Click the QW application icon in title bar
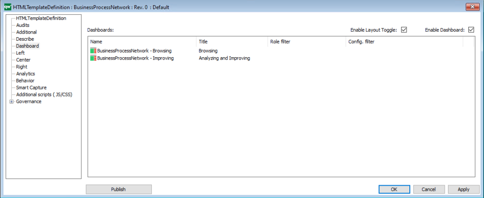Screen dimensions: 484x198 tap(7, 7)
